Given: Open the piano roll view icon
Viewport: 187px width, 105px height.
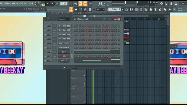Looking at the screenshot, I should point(131,9).
